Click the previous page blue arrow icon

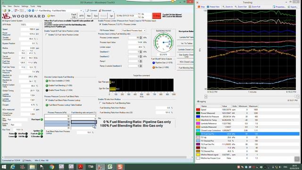(x=29, y=10)
